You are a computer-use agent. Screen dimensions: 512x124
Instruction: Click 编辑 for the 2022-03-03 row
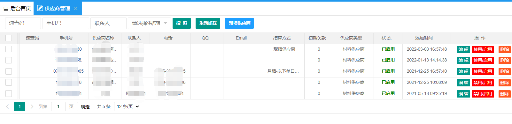click(x=463, y=49)
